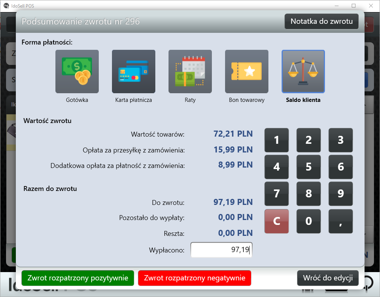Focus the Wypłacono amount field

(222, 250)
